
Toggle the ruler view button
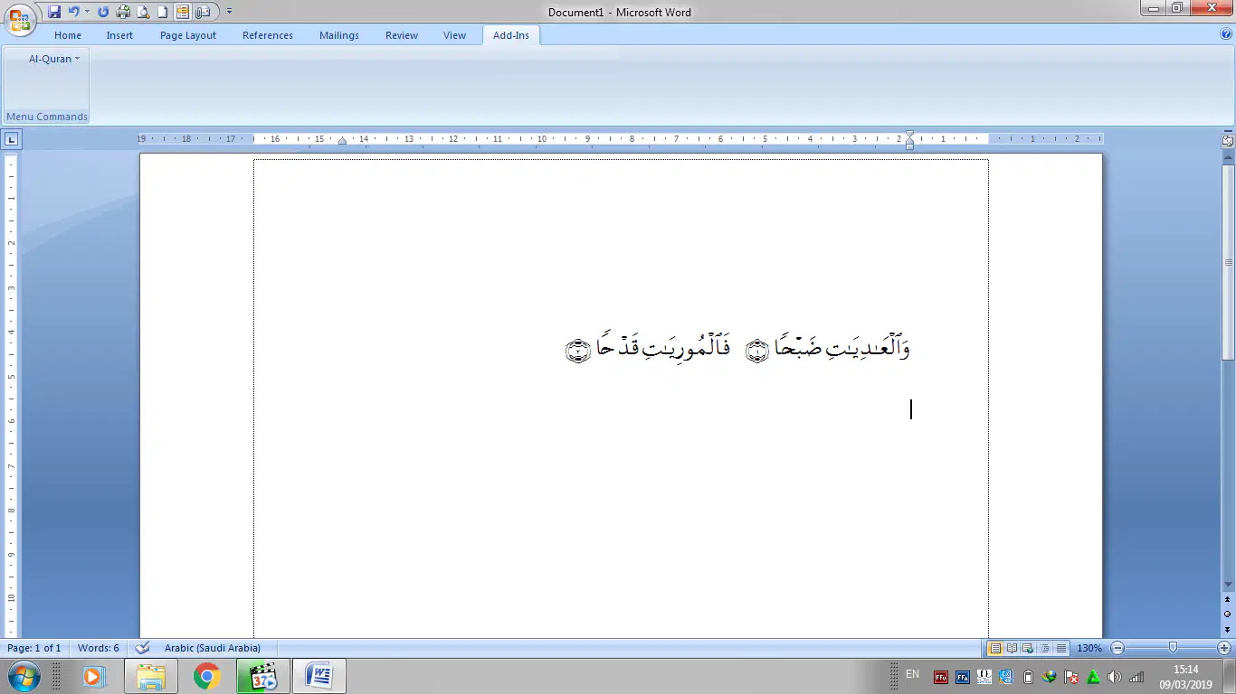point(1228,141)
